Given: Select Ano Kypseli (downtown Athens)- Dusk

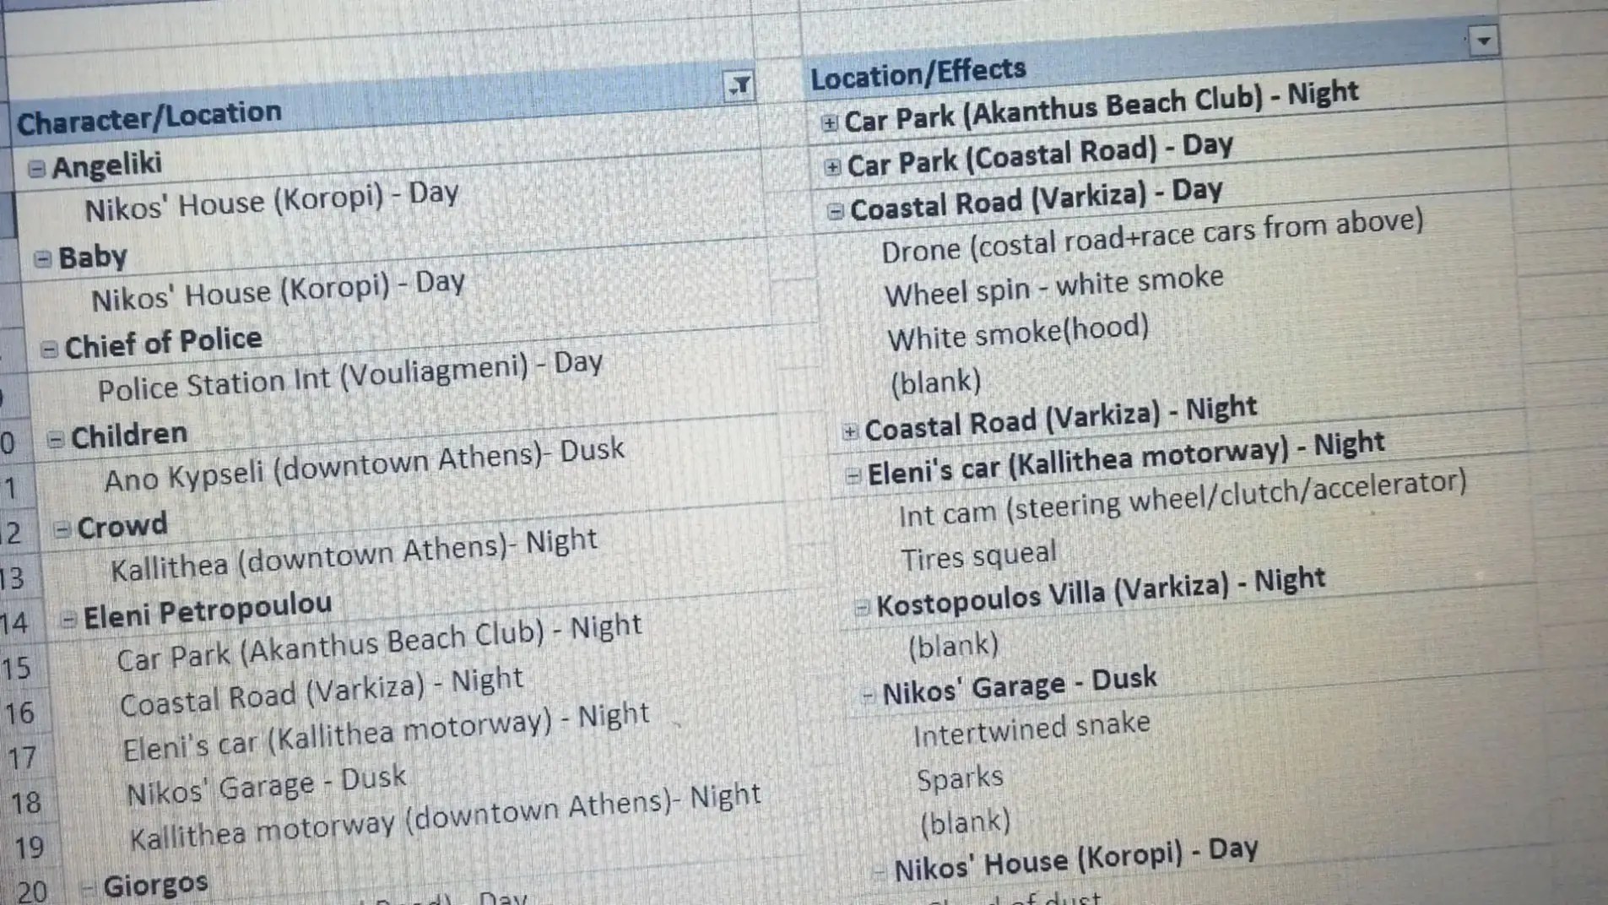Looking at the screenshot, I should pos(365,465).
